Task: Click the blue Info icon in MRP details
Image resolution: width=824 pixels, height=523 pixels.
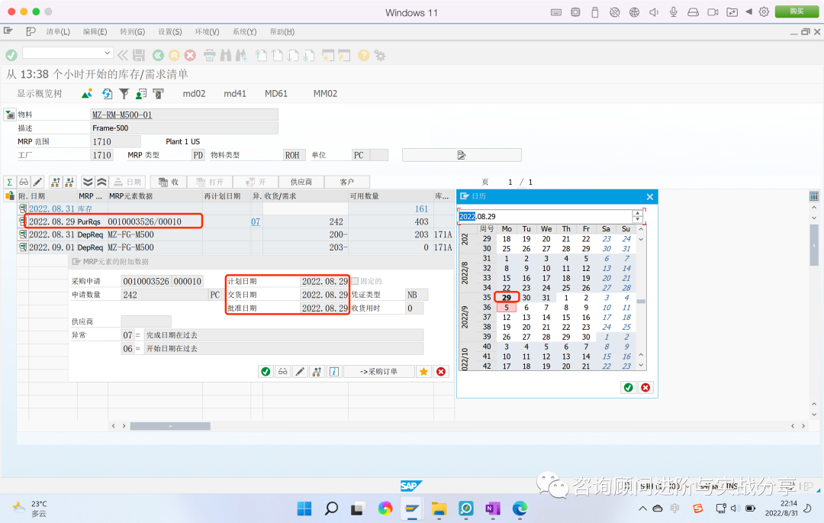Action: tap(333, 372)
